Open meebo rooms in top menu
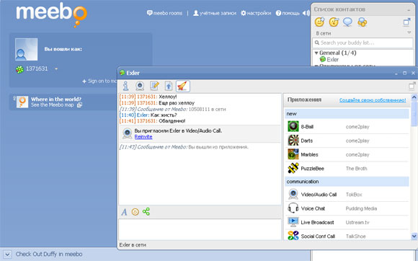 164,13
